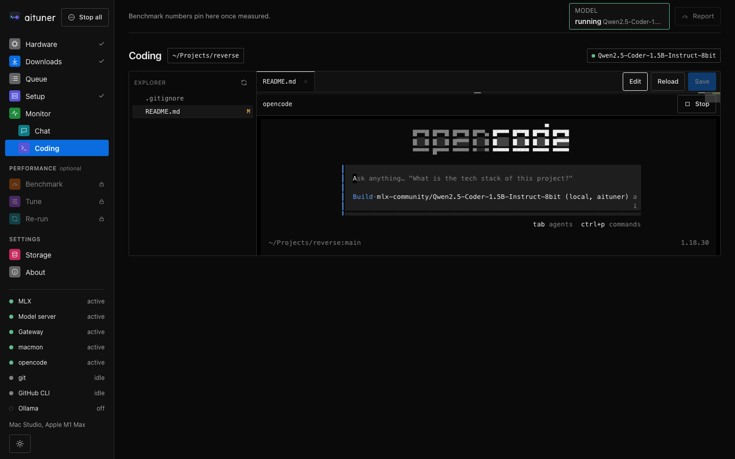Stop the opencode session
Screen dimensions: 735x459
(697, 104)
